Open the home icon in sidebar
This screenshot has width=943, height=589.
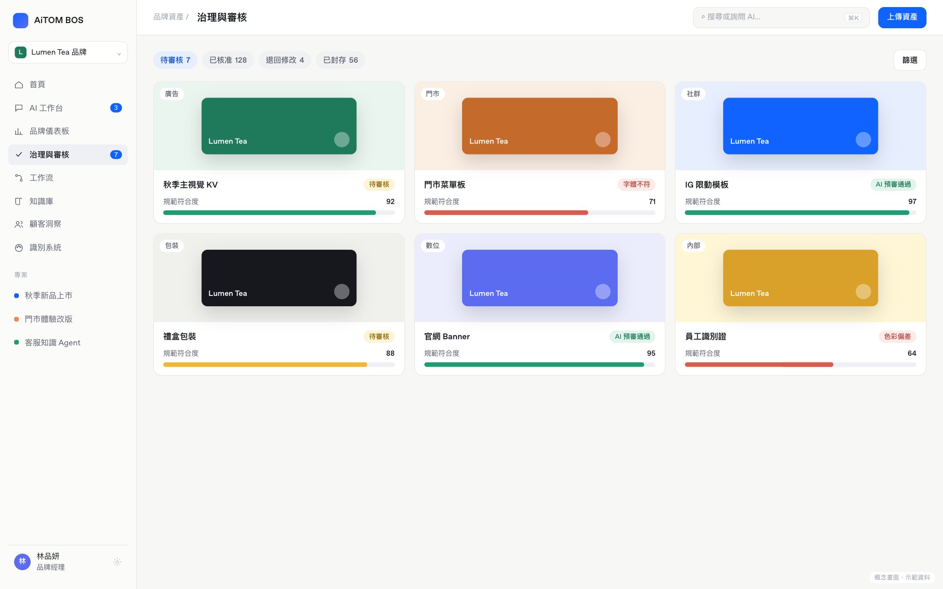tap(19, 85)
